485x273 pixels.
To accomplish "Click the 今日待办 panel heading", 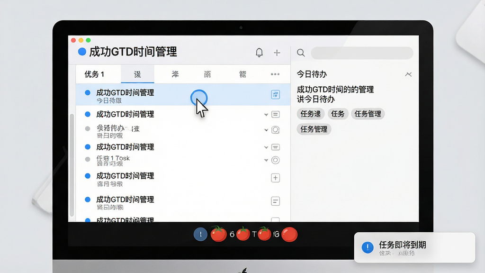I will [312, 74].
